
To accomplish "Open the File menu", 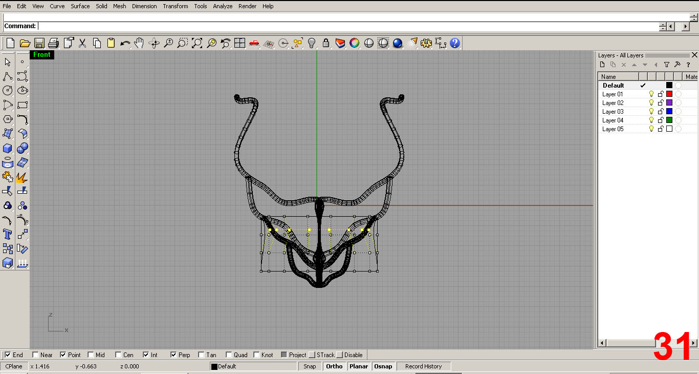I will tap(7, 6).
